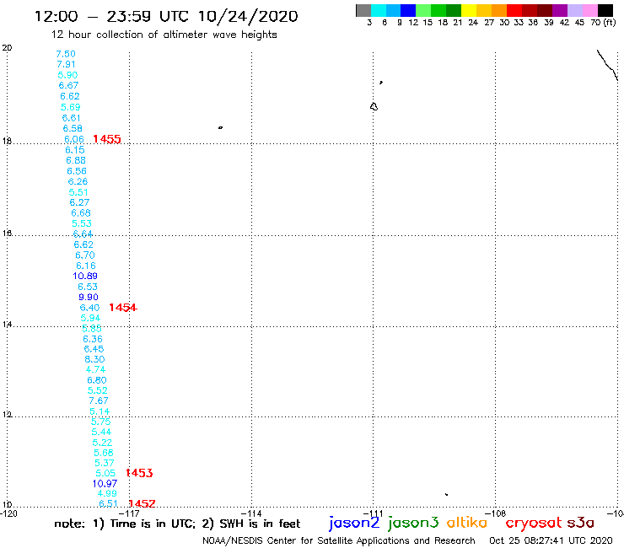This screenshot has width=624, height=548.
Task: Click the 7.50 wave height value
Action: (x=66, y=54)
